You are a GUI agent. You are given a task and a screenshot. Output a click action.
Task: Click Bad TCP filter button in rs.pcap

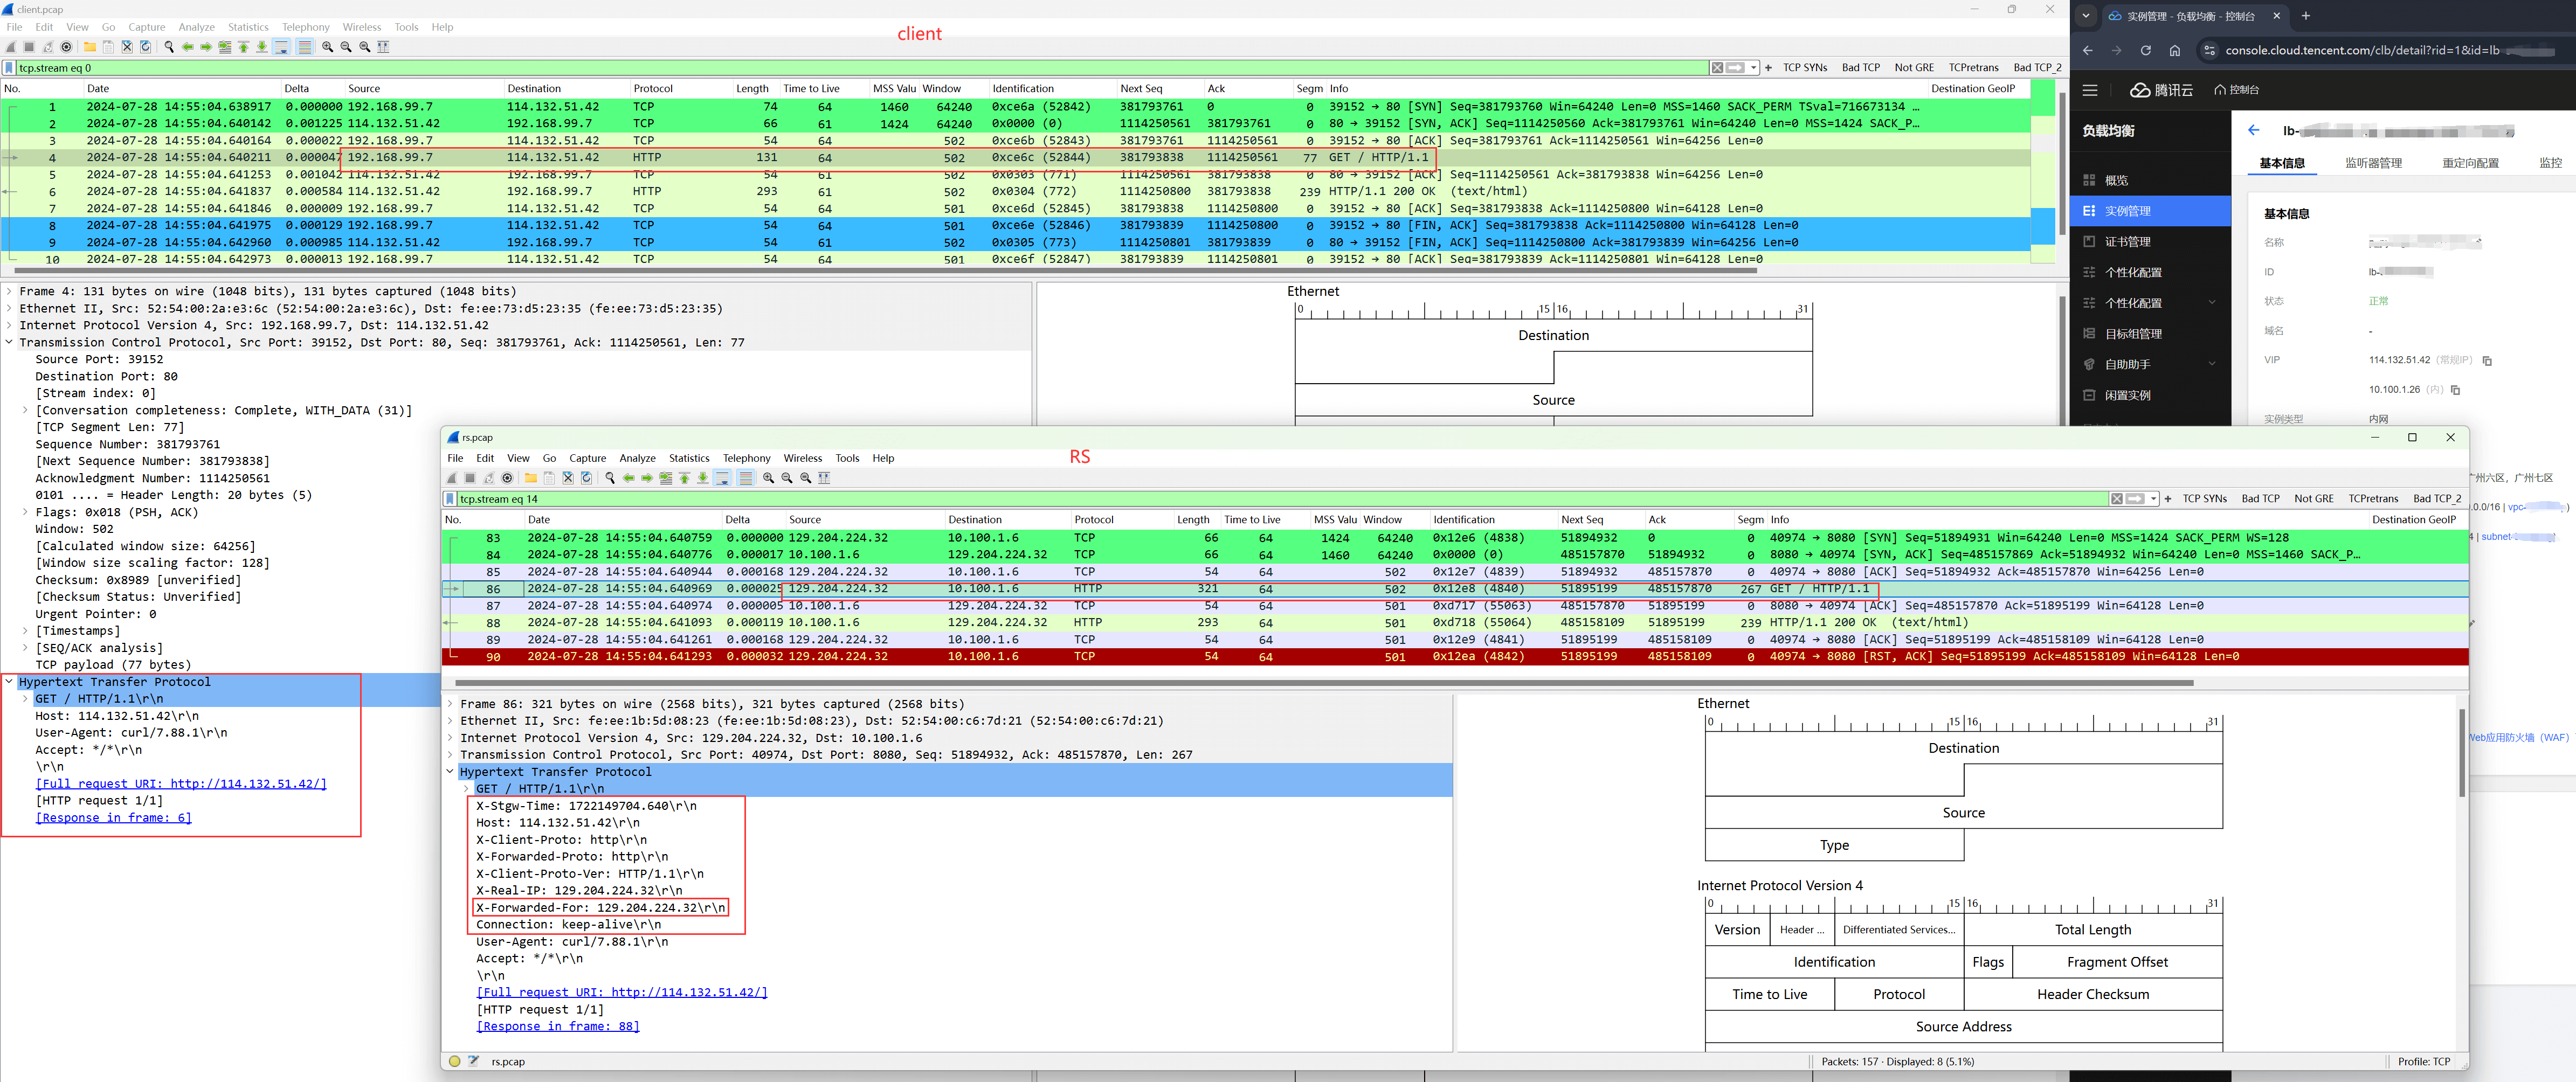(x=2260, y=499)
